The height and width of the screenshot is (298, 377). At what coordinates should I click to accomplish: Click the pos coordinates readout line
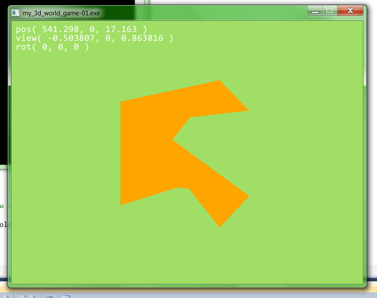click(x=81, y=29)
